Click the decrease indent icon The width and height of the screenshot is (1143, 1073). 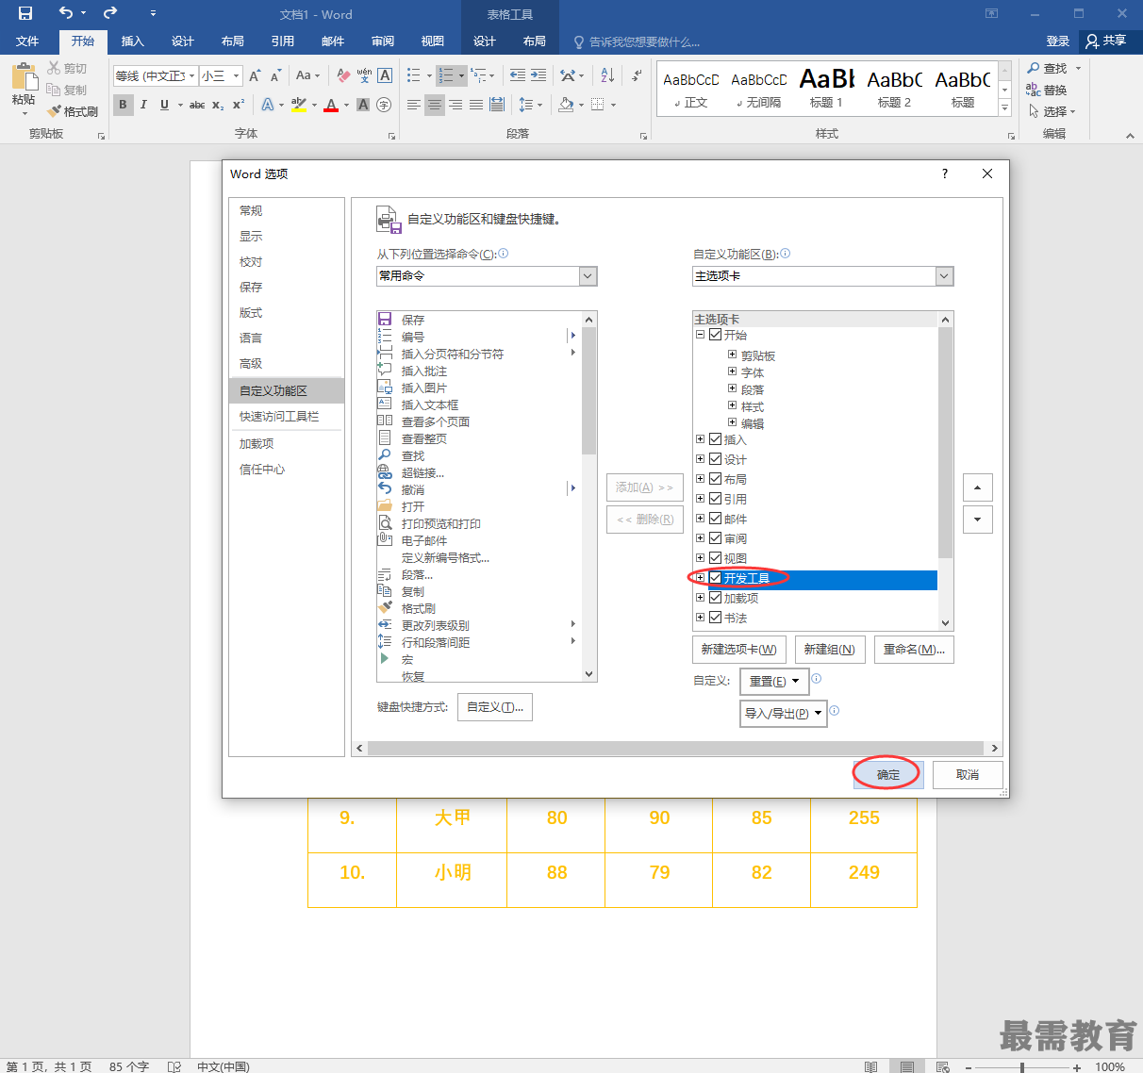[x=518, y=75]
